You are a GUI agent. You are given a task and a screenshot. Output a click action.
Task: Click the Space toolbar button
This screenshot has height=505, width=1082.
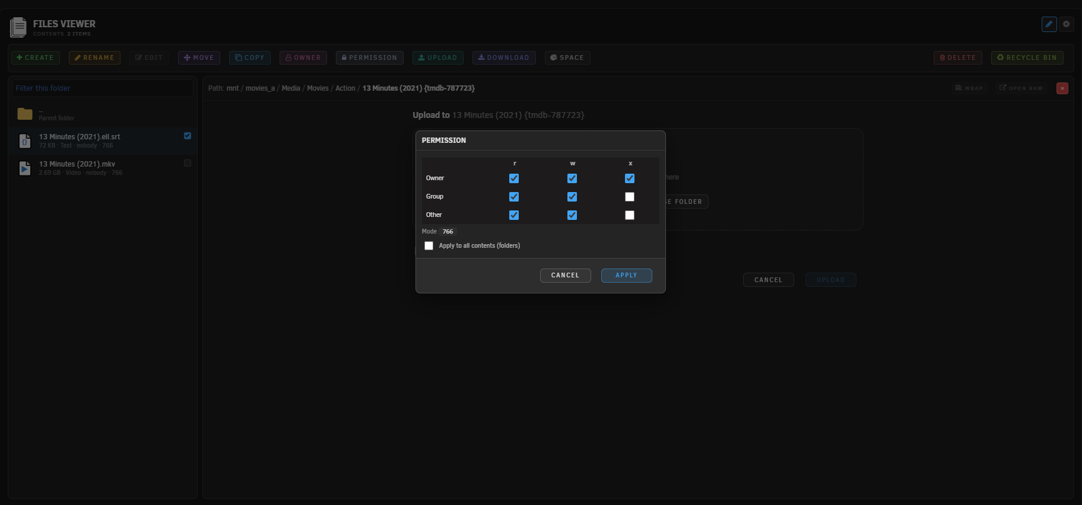(567, 57)
